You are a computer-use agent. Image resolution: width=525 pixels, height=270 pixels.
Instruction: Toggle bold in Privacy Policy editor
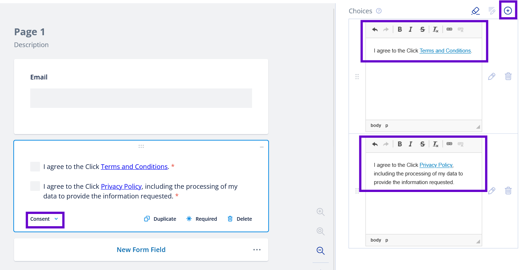click(400, 144)
